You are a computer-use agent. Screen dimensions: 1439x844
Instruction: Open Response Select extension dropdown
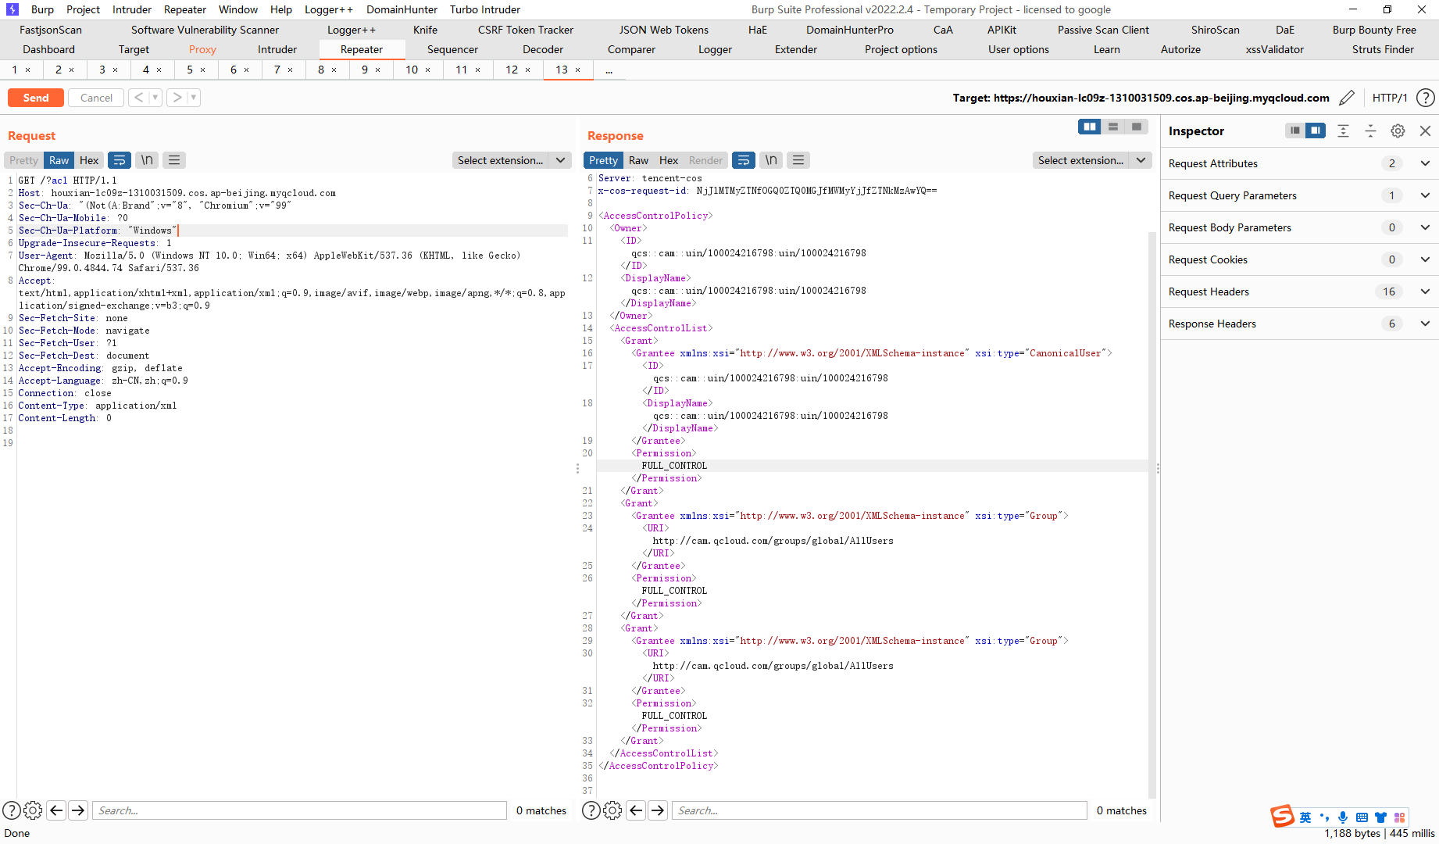(1092, 160)
